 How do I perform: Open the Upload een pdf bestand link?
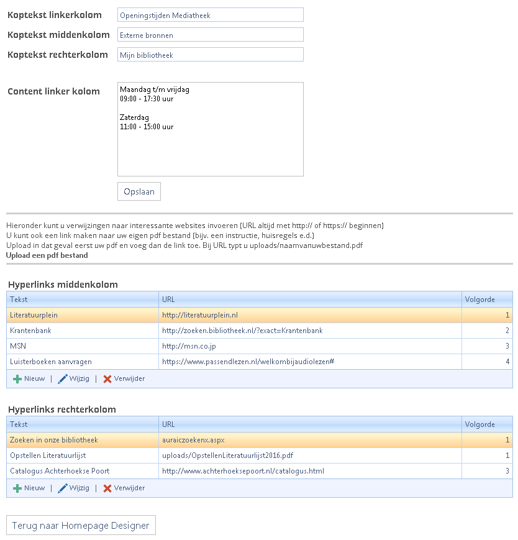(x=47, y=255)
